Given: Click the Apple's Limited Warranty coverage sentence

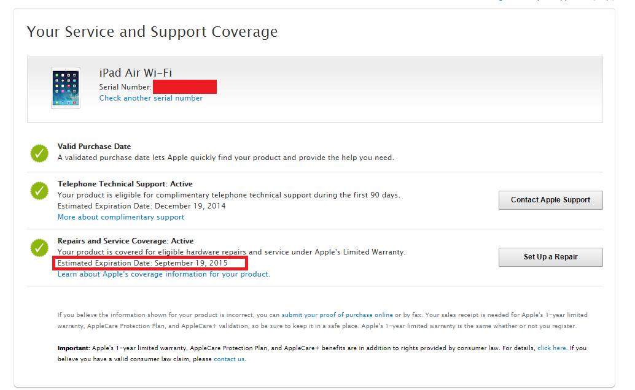Looking at the screenshot, I should tap(232, 251).
